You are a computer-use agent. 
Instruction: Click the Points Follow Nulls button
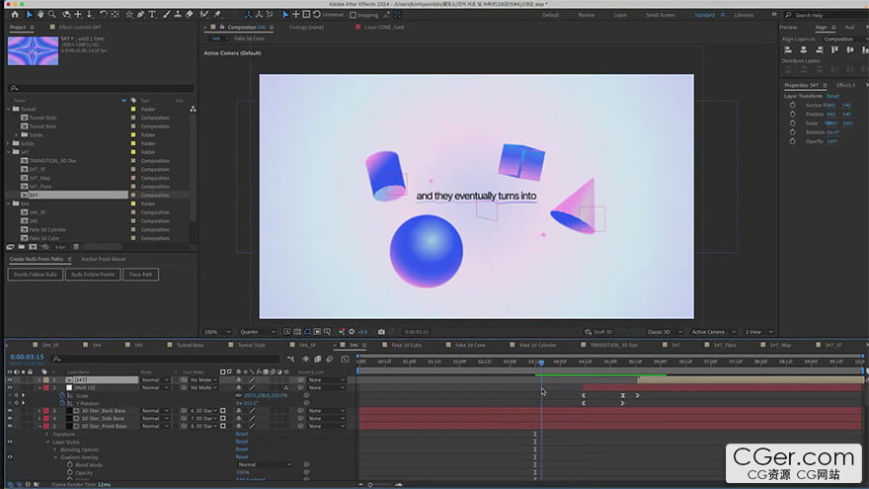pyautogui.click(x=36, y=275)
